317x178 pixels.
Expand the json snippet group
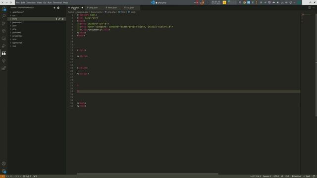point(37,26)
